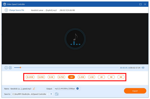Open output settings gear icon
150x99 pixels.
coord(77,88)
